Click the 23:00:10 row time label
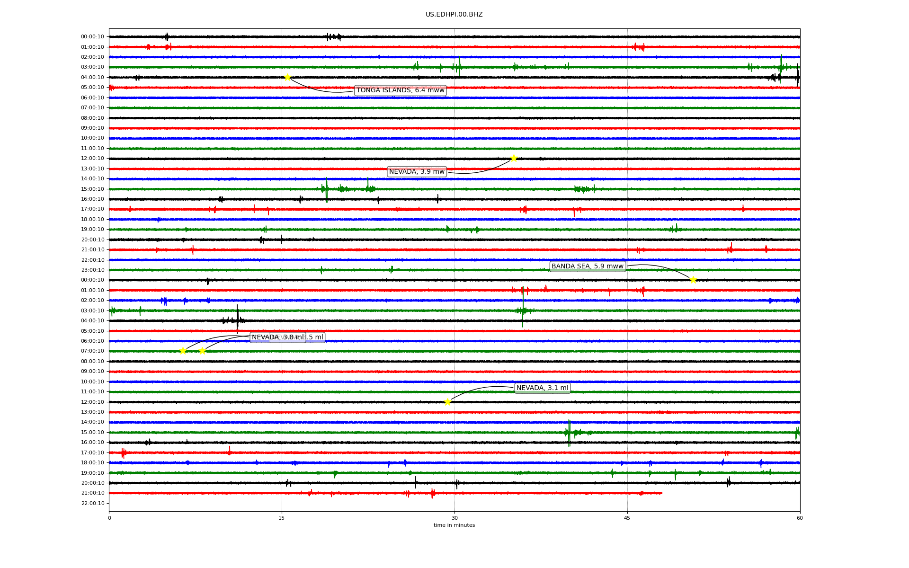This screenshot has height=568, width=909. (92, 270)
